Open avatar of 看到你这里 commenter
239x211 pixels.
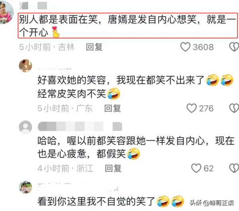click(25, 187)
